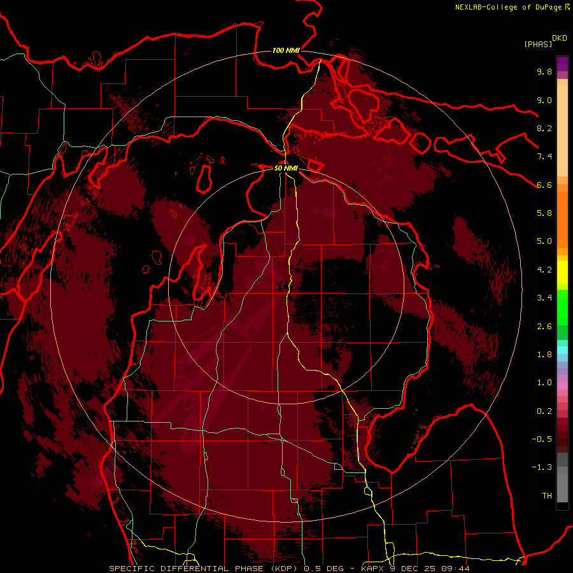
Task: Click the 100 NMI range ring label
Action: coord(286,50)
